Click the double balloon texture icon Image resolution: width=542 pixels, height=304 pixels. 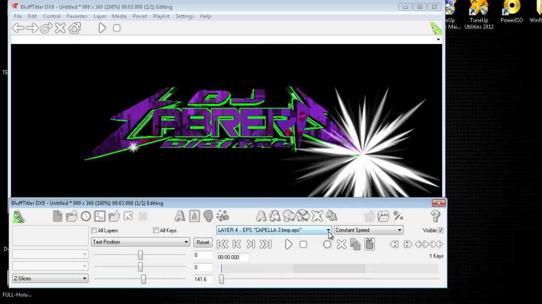click(x=289, y=216)
